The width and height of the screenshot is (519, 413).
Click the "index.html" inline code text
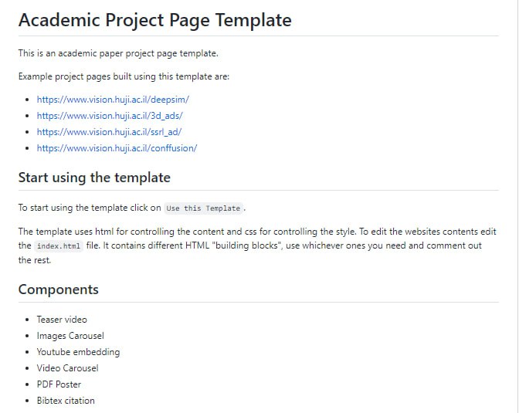coord(58,246)
